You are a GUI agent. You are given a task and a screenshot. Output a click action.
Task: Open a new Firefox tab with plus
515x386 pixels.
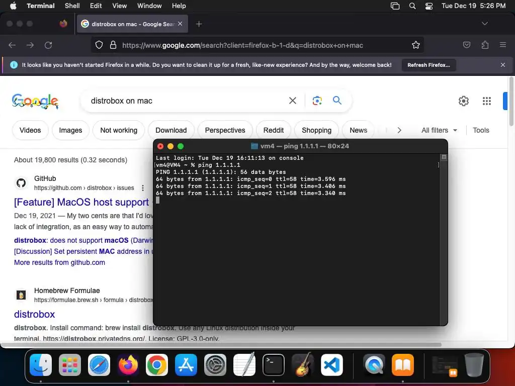199,24
